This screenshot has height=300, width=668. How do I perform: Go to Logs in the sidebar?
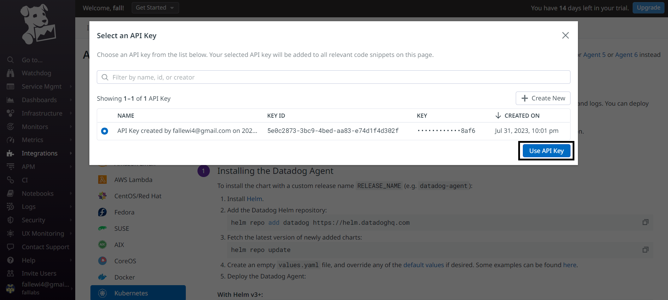pyautogui.click(x=29, y=207)
